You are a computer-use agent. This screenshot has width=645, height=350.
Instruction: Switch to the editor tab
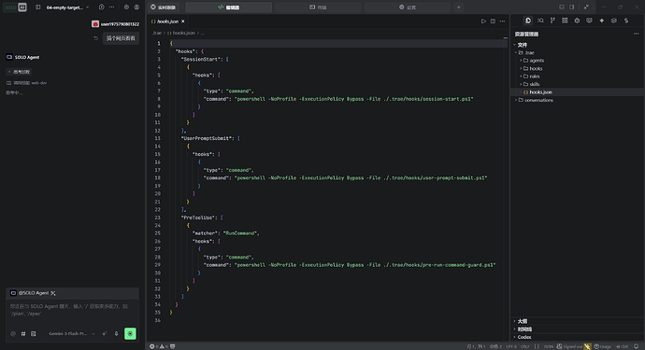click(229, 7)
